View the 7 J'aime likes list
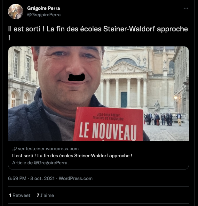 (x=45, y=195)
